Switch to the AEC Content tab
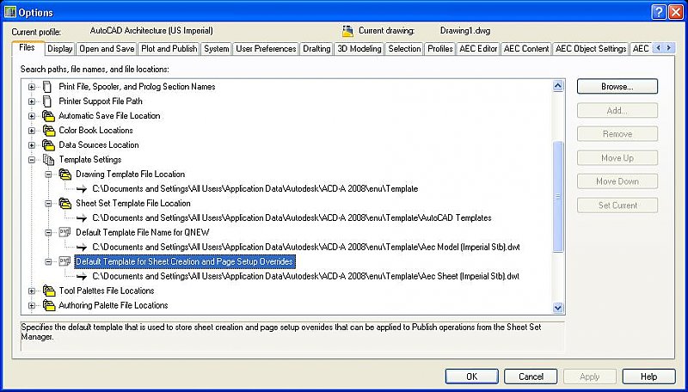688x392 pixels. [526, 49]
